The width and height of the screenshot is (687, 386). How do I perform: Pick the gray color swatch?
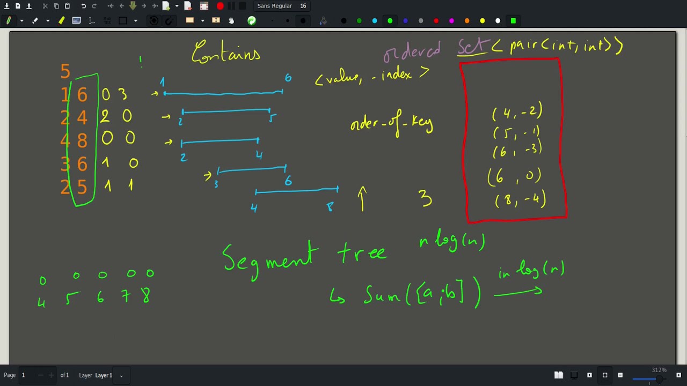[421, 21]
